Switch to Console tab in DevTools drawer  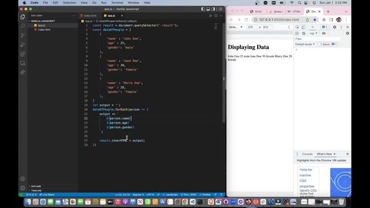pyautogui.click(x=307, y=154)
